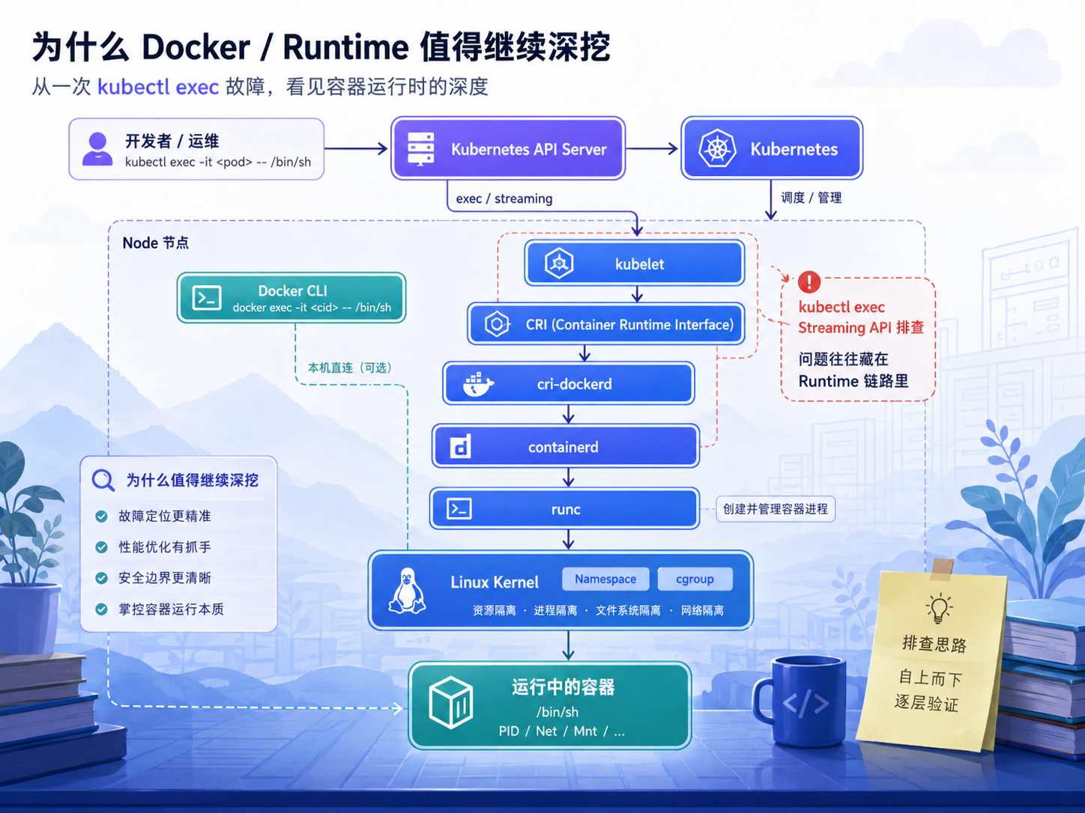The image size is (1085, 813).
Task: Click the 网络隔离 text in Linux Kernel
Action: coord(703,611)
